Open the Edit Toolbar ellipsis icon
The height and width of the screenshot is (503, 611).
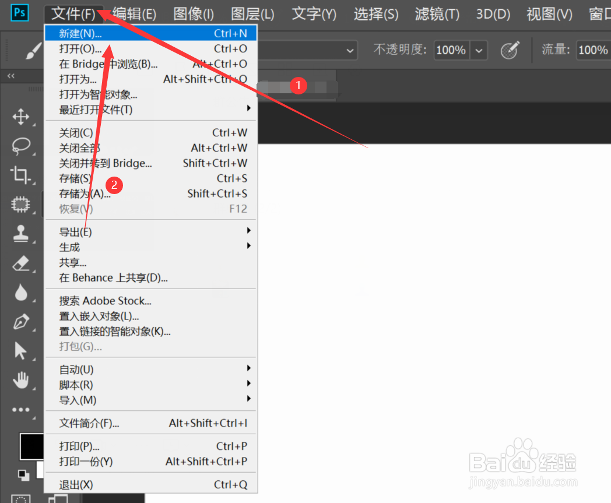click(x=22, y=409)
